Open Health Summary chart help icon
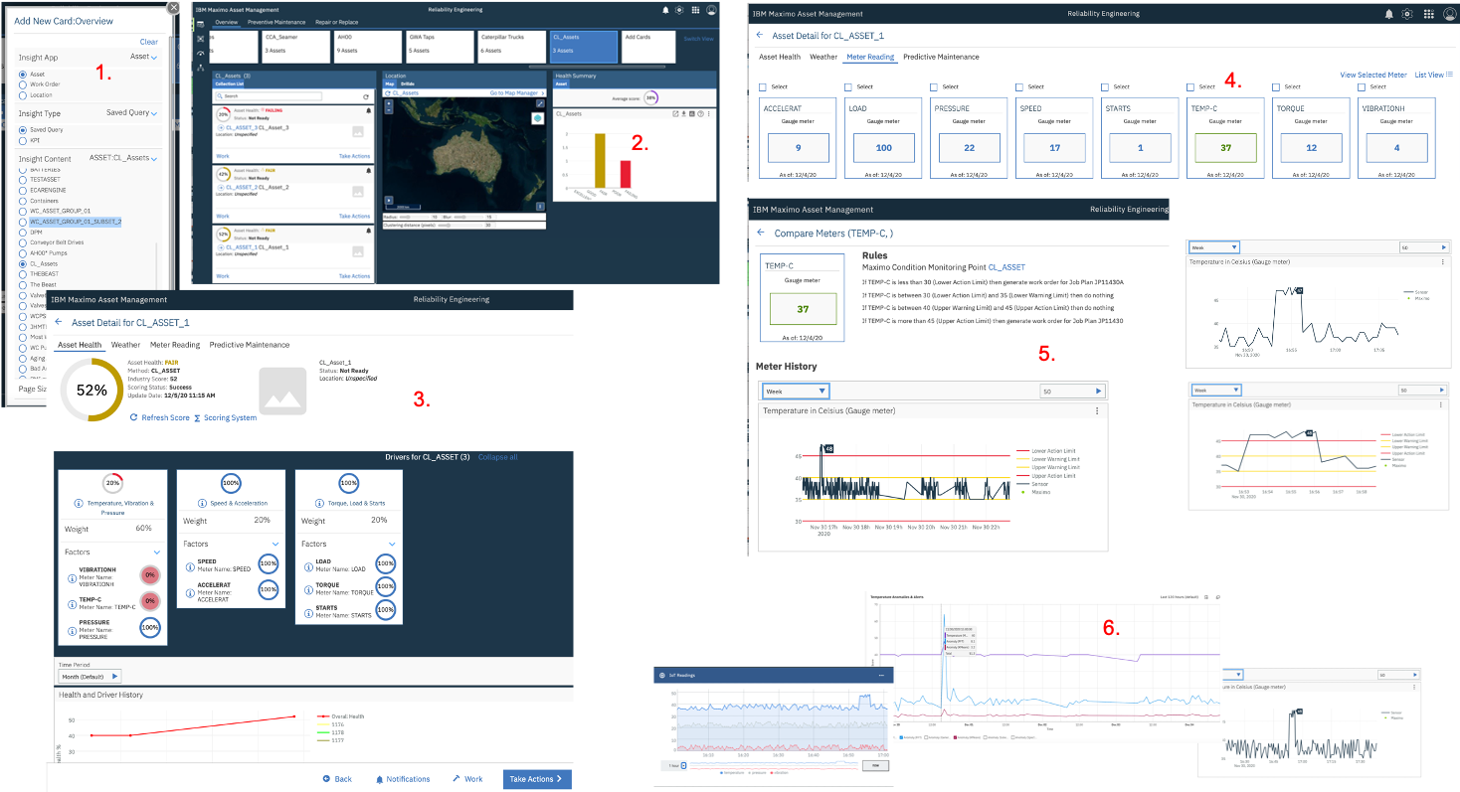This screenshot has height=792, width=1460. pyautogui.click(x=700, y=113)
